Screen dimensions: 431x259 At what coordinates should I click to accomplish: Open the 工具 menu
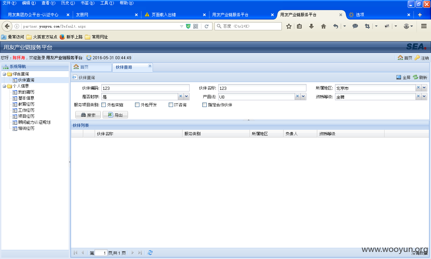tap(107, 3)
